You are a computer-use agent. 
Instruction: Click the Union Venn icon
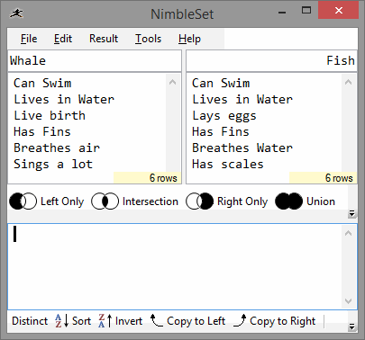288,201
